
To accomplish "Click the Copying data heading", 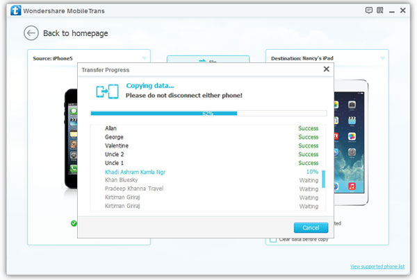I will pyautogui.click(x=150, y=86).
